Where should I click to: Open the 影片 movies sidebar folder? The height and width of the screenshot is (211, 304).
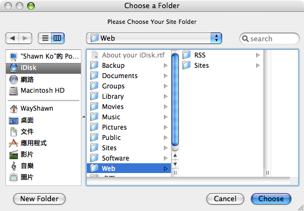tap(43, 155)
